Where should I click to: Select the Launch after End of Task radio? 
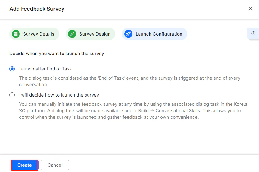click(12, 69)
